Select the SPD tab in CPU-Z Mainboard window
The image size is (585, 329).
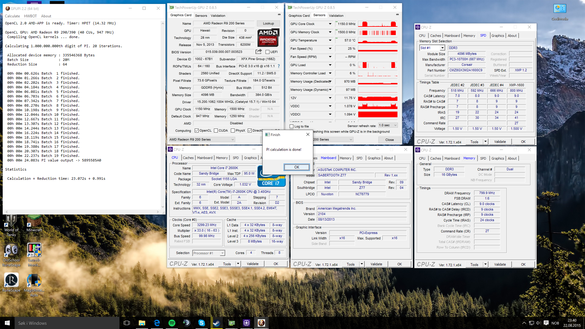point(359,158)
